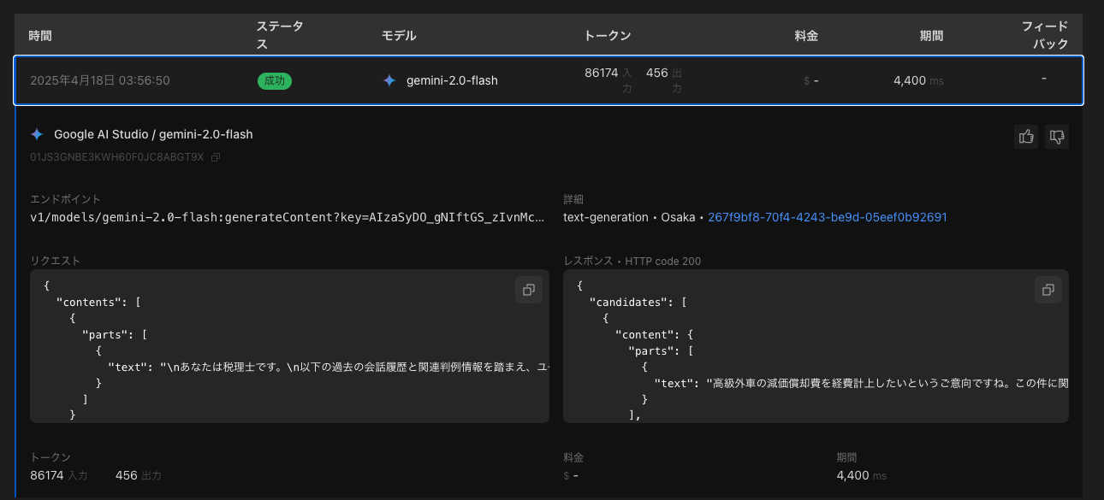The image size is (1104, 500).
Task: Click the sparkle icon beside Google AI Studio heading
Action: click(x=37, y=134)
